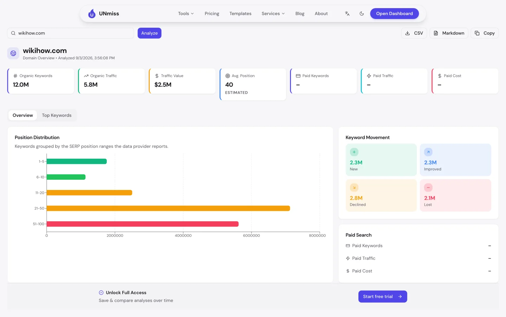Click the 12.0M Organic Keywords value
Image resolution: width=506 pixels, height=317 pixels.
21,85
